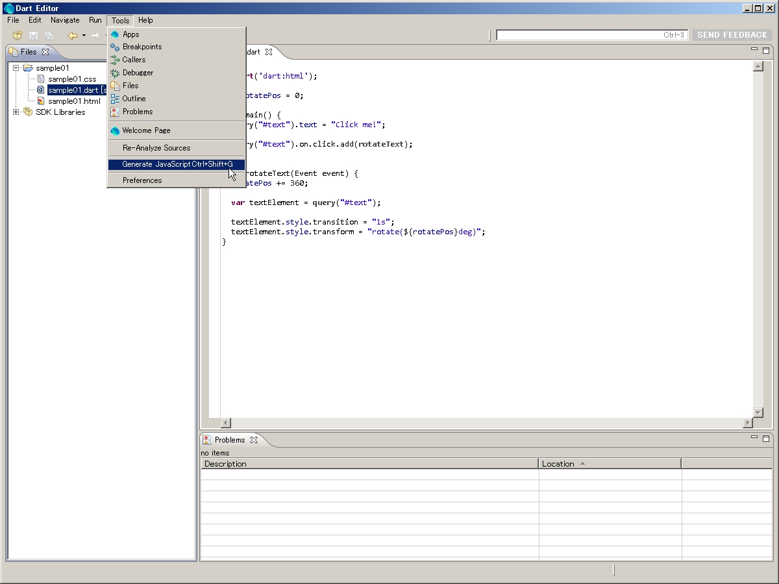The image size is (779, 584).
Task: Select Callers from the Tools menu
Action: (177, 60)
